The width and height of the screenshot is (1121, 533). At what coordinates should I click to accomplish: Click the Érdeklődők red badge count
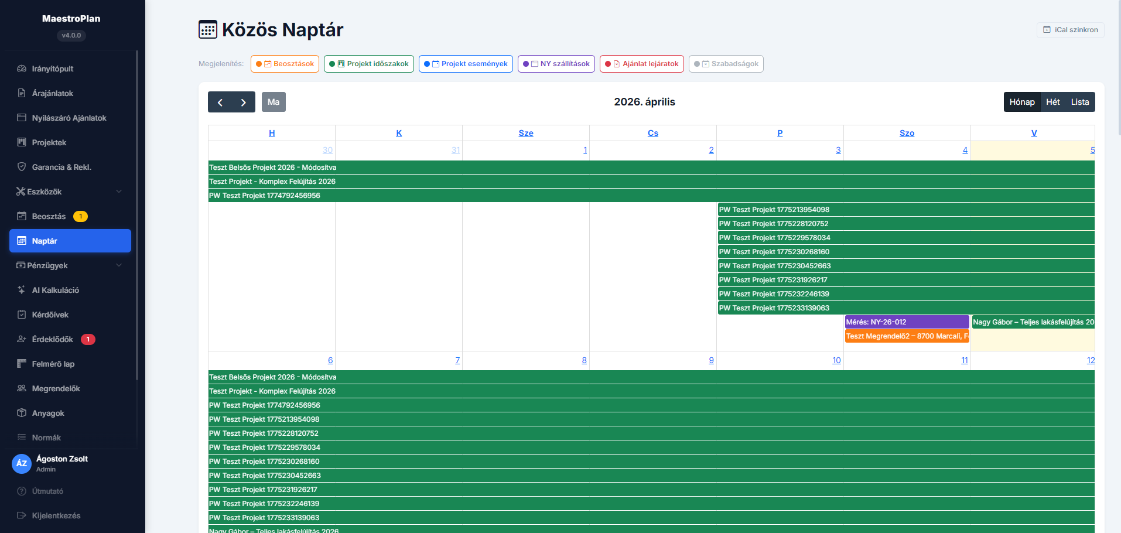88,339
